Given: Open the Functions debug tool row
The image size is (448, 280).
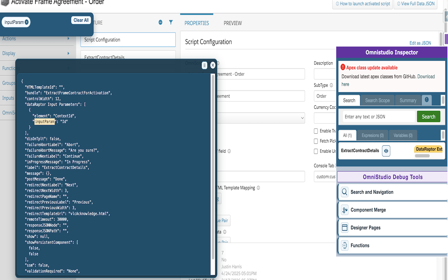Looking at the screenshot, I should tap(392, 245).
